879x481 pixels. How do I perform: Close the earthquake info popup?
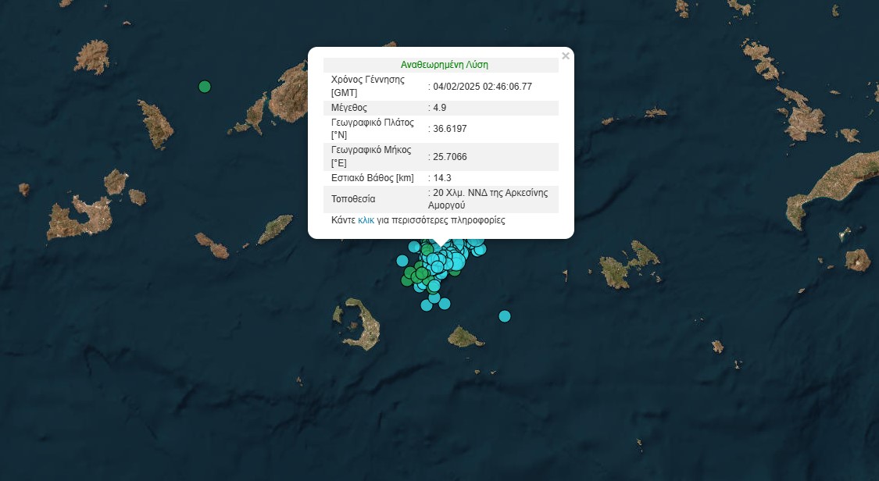(x=566, y=56)
